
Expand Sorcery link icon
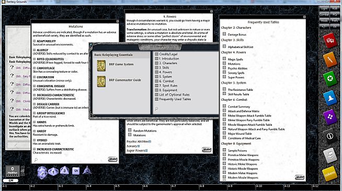[139, 146]
